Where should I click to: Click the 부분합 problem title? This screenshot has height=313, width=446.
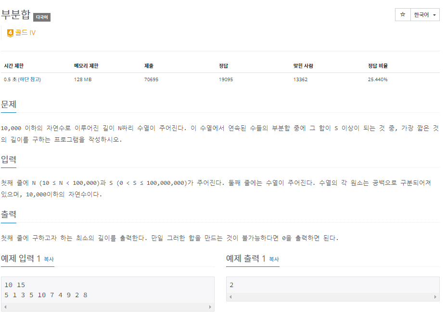pyautogui.click(x=16, y=14)
